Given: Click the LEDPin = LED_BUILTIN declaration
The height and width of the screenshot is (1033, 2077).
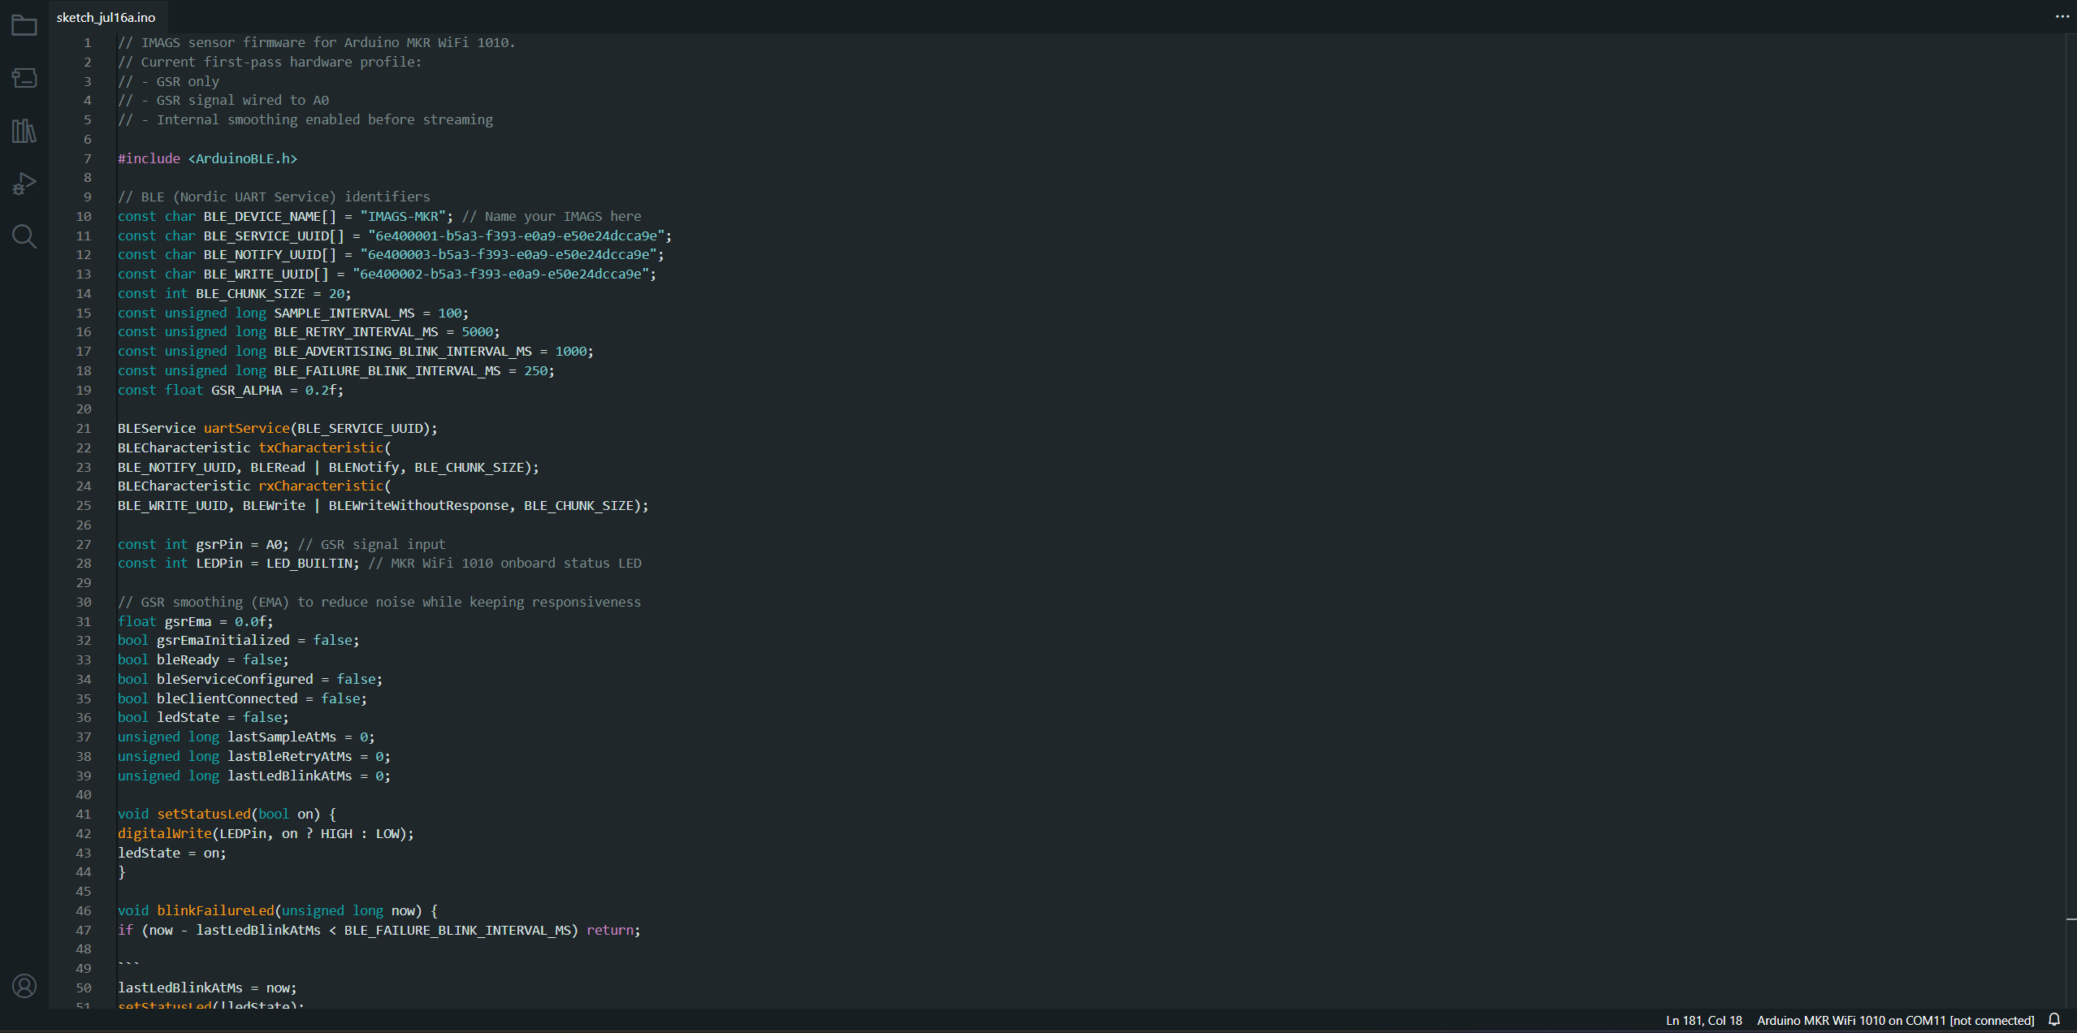Looking at the screenshot, I should (238, 563).
